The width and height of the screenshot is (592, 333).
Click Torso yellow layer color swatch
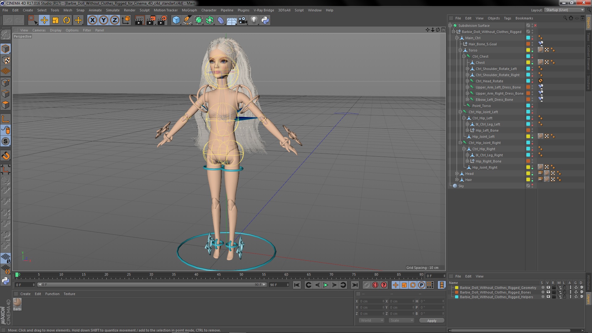click(x=528, y=50)
